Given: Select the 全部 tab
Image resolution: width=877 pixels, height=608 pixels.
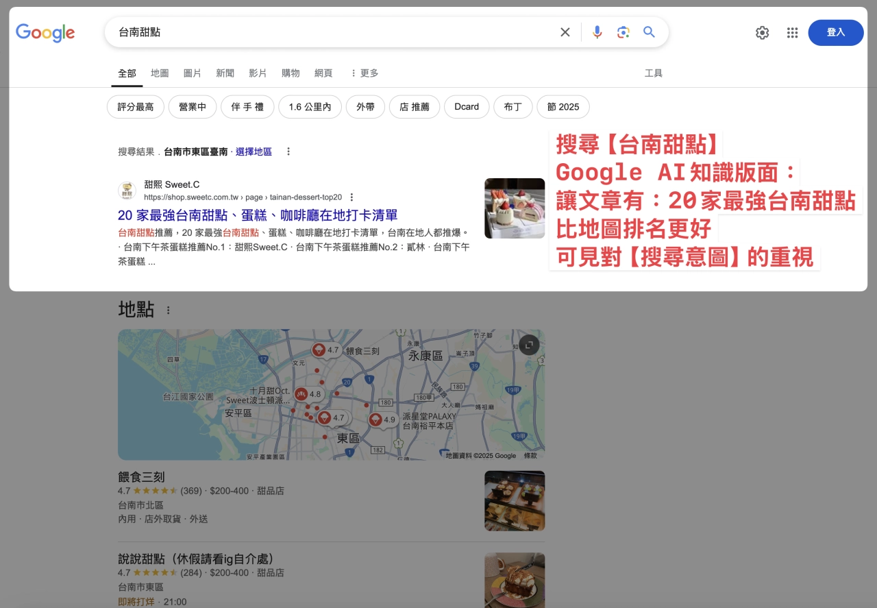Looking at the screenshot, I should coord(127,73).
